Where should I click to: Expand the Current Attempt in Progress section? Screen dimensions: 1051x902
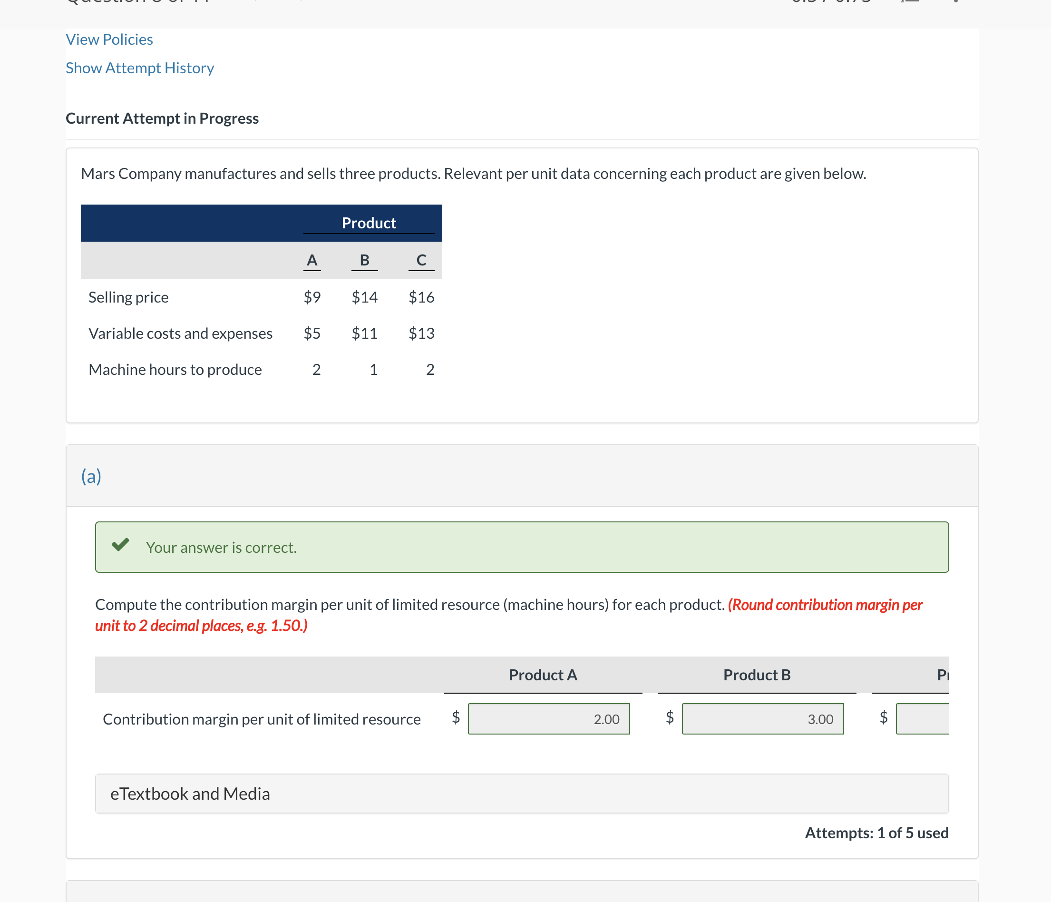click(x=163, y=116)
